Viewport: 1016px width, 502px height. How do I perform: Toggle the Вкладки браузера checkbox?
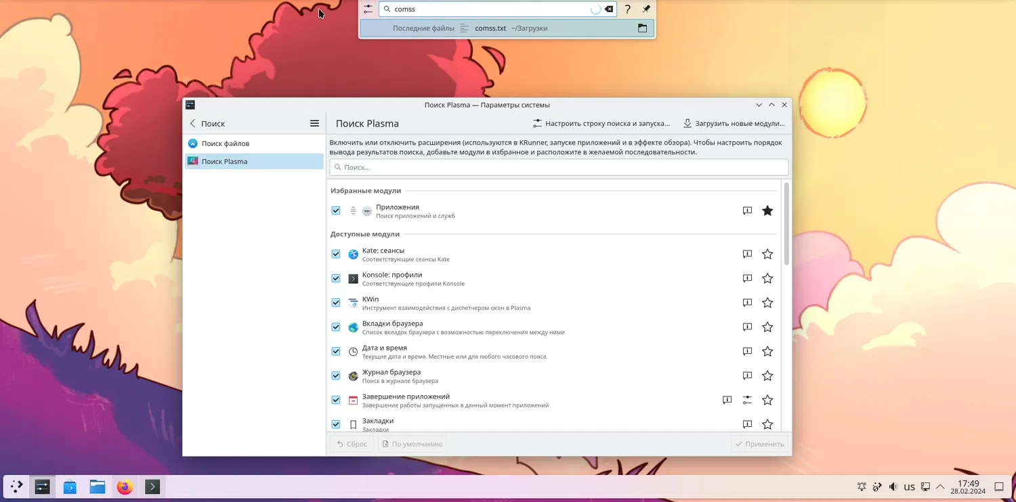336,327
